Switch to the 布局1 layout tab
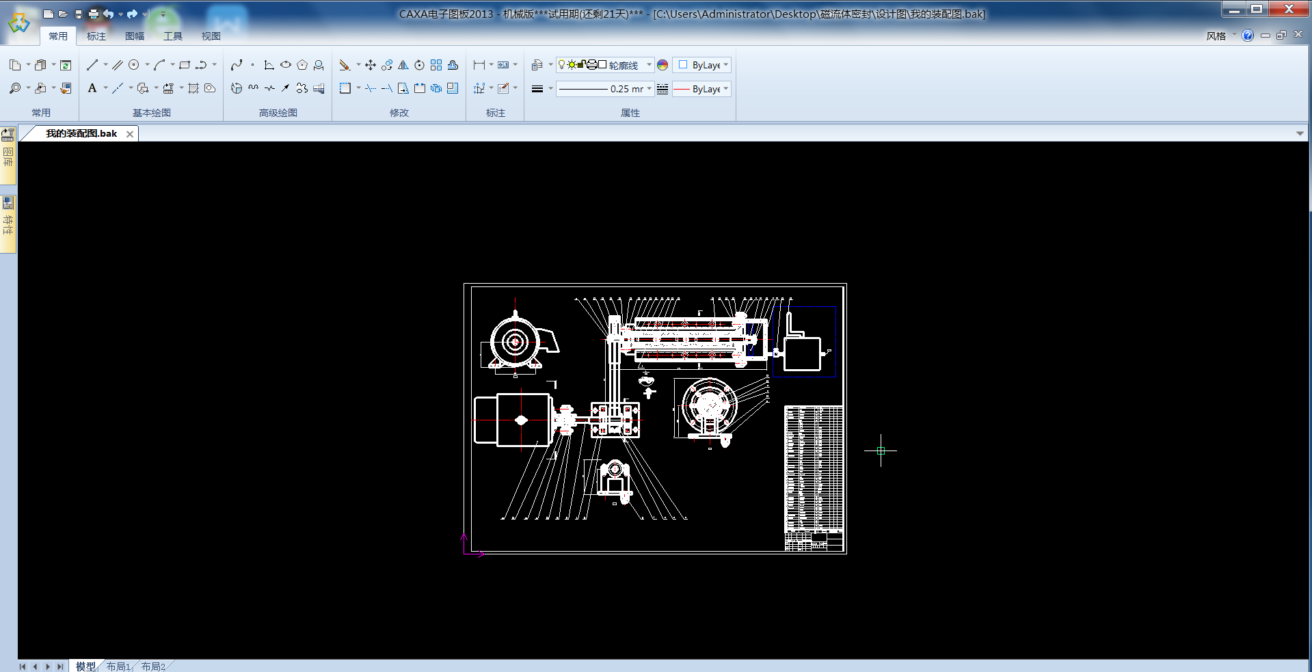 click(118, 667)
